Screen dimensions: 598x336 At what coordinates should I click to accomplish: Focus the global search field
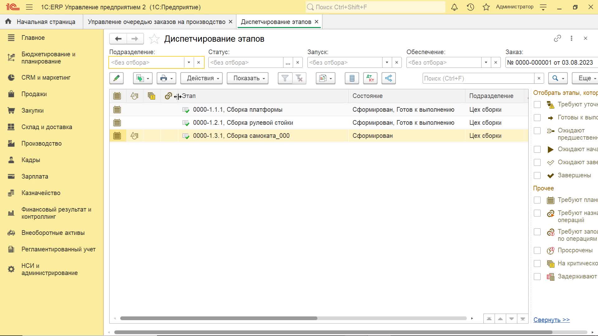tap(375, 7)
